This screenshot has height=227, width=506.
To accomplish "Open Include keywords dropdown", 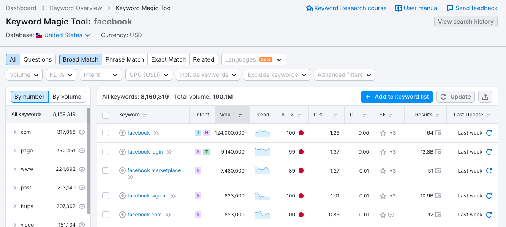I will point(208,75).
